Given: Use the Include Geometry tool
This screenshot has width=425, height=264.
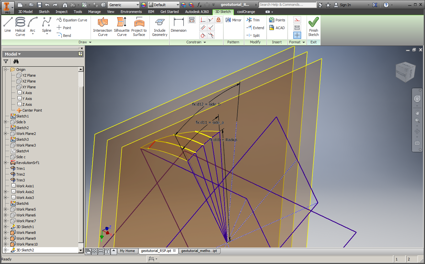Looking at the screenshot, I should click(159, 27).
